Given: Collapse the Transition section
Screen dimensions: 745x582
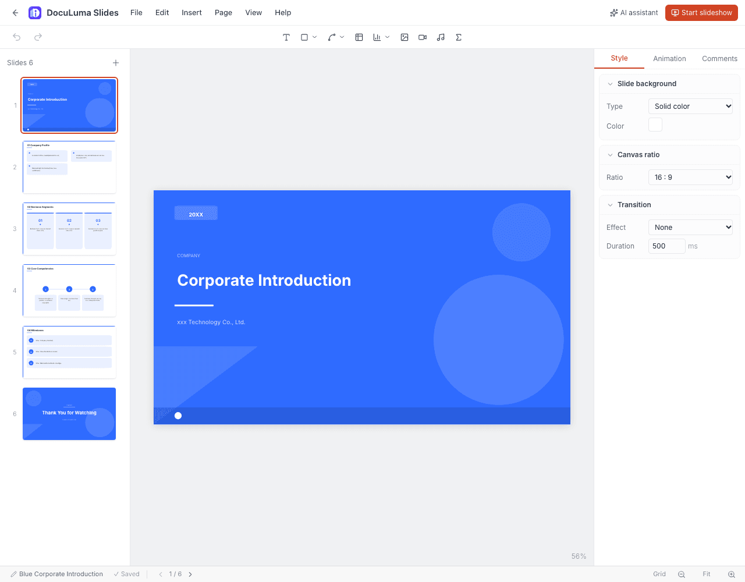Looking at the screenshot, I should (x=611, y=205).
